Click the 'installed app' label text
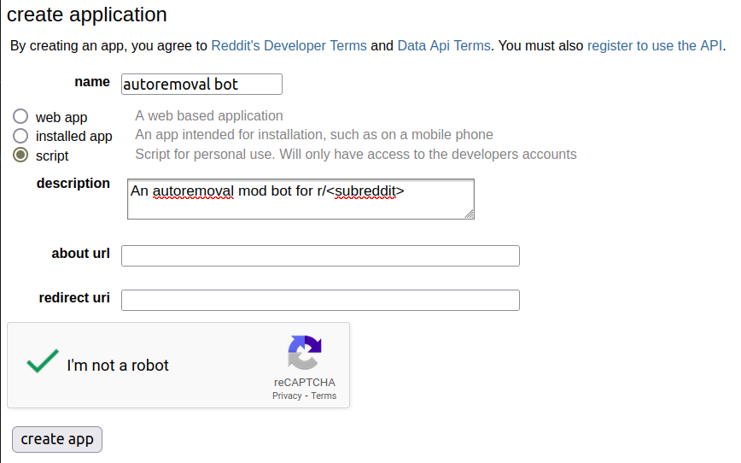Screen dimensions: 741x463 74,136
